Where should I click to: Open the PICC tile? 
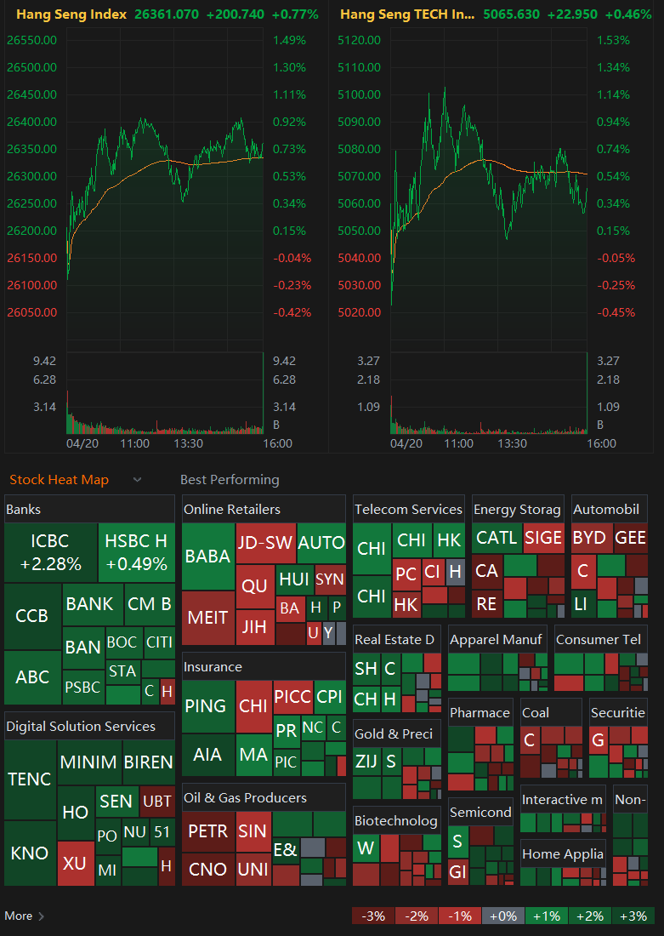point(293,697)
